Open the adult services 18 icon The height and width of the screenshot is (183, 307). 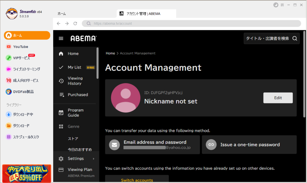[9, 80]
